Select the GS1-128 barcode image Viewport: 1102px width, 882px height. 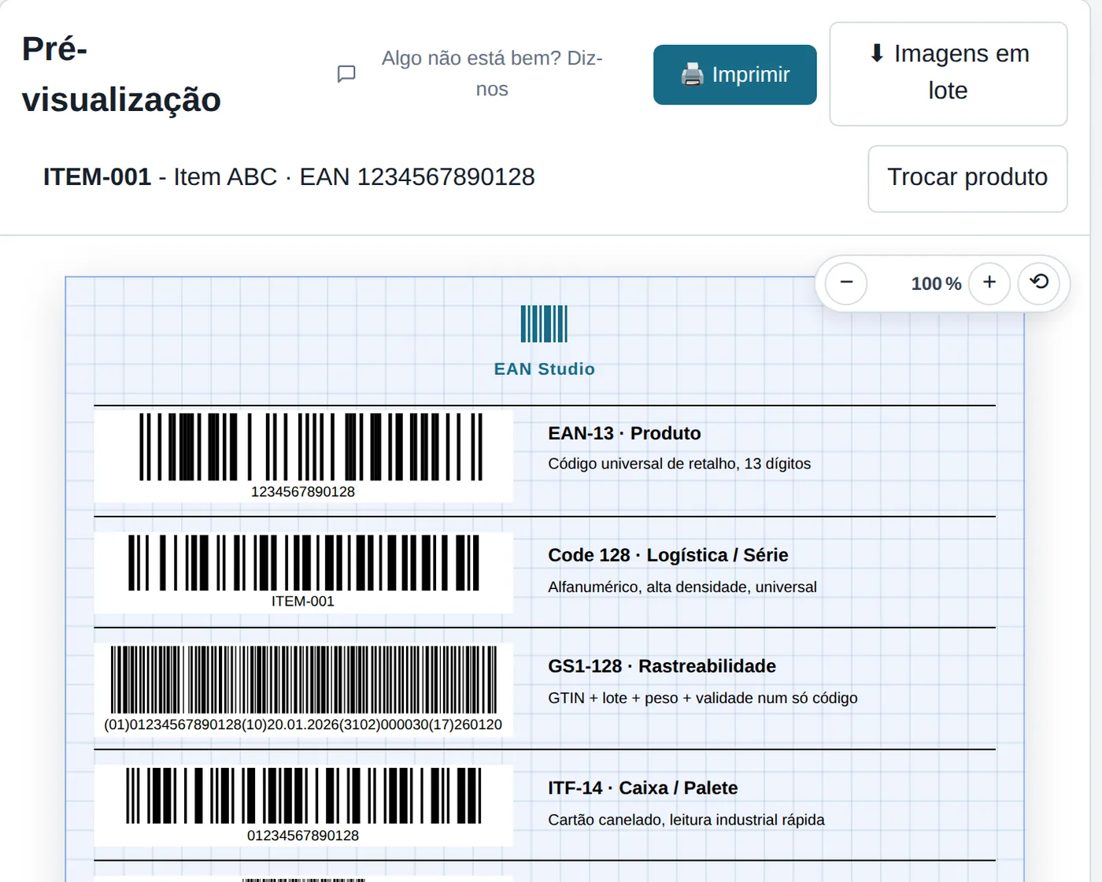(x=303, y=690)
